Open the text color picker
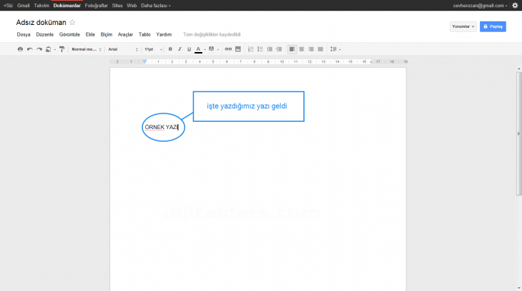 pos(199,49)
